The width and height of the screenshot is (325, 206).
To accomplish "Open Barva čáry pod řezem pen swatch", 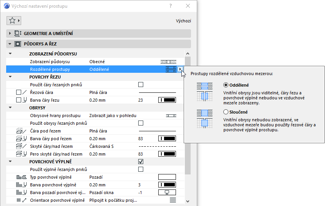I will pos(167,139).
